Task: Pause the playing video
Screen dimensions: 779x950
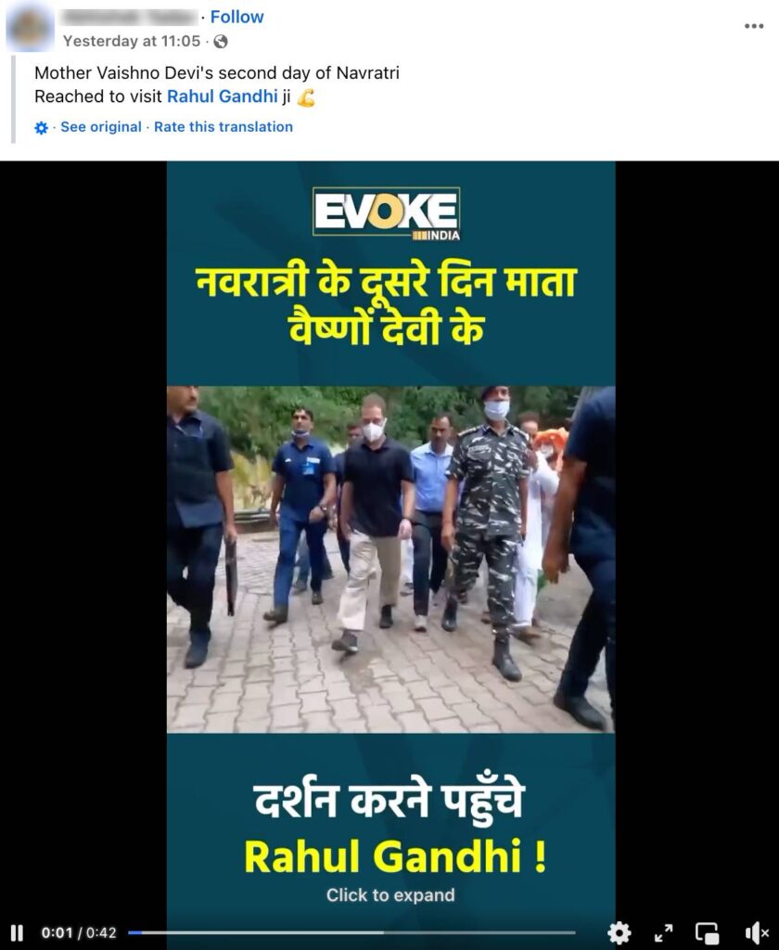Action: point(17,932)
